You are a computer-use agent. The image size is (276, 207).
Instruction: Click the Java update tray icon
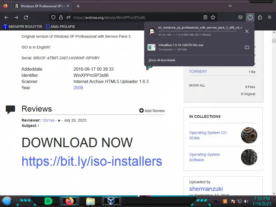click(225, 201)
